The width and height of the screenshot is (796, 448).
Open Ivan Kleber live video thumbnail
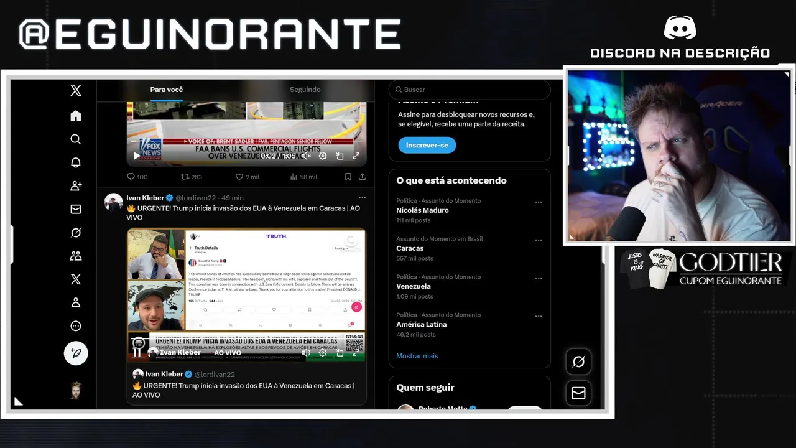pos(247,296)
